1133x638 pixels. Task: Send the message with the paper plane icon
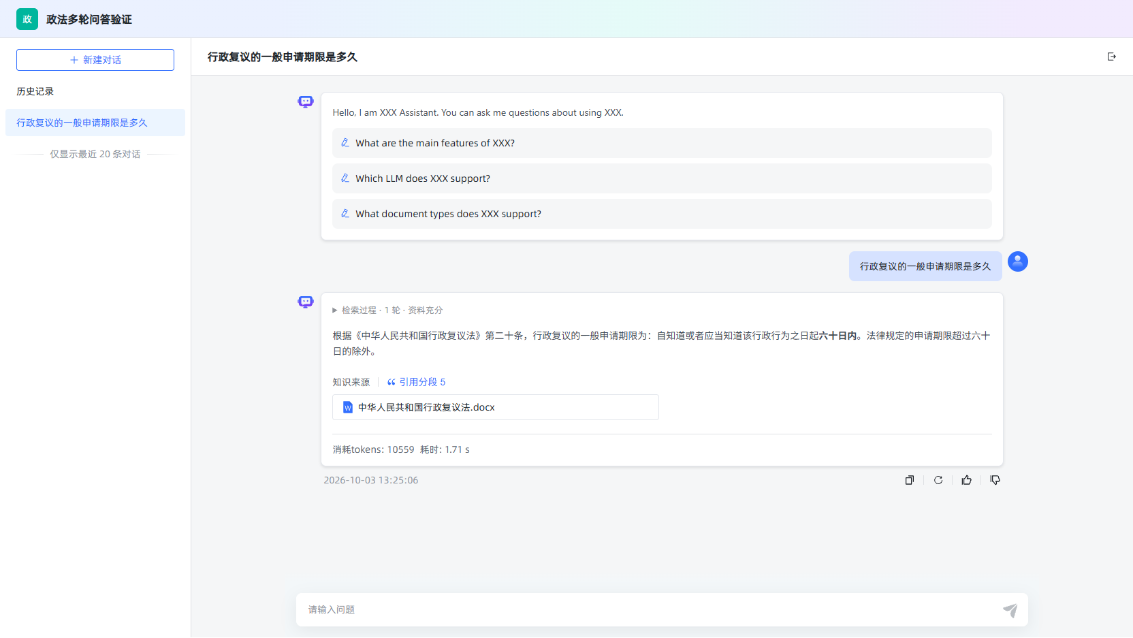[x=1010, y=610]
